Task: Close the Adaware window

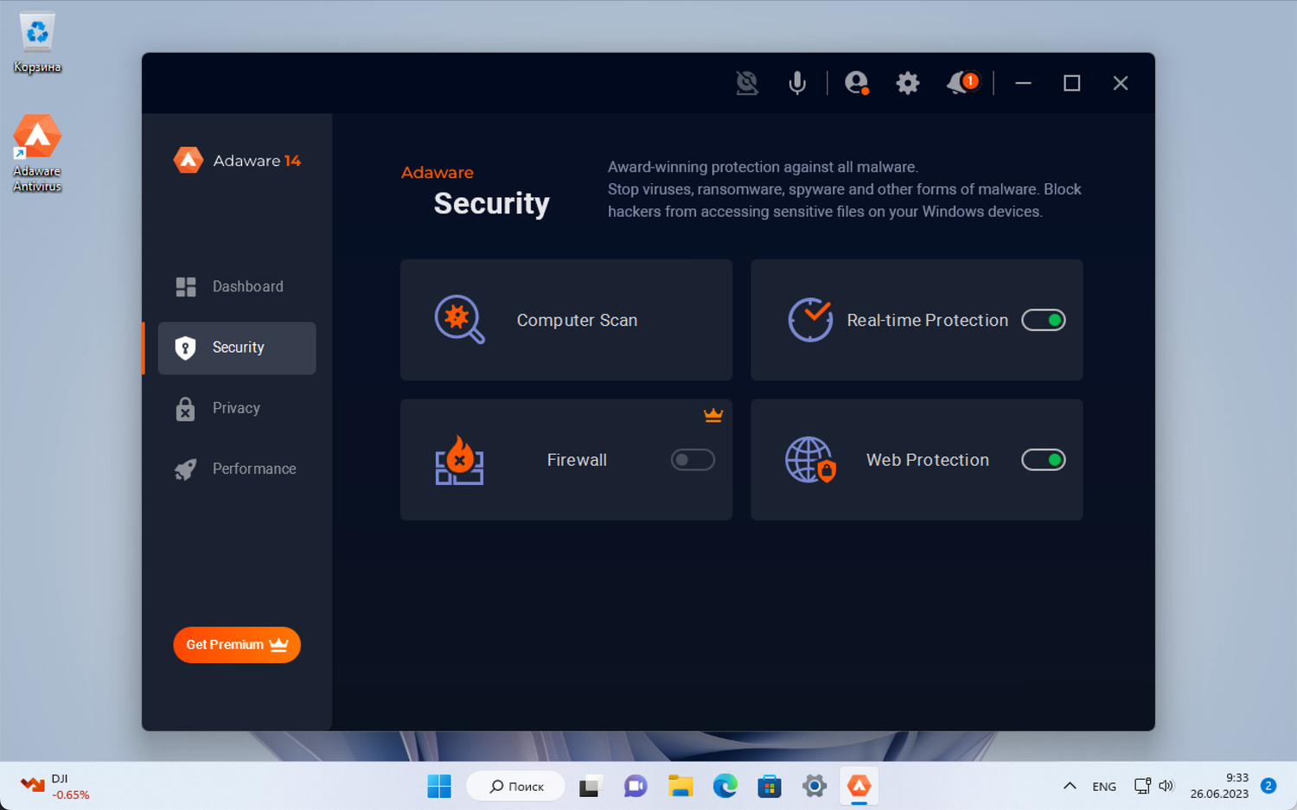Action: point(1121,83)
